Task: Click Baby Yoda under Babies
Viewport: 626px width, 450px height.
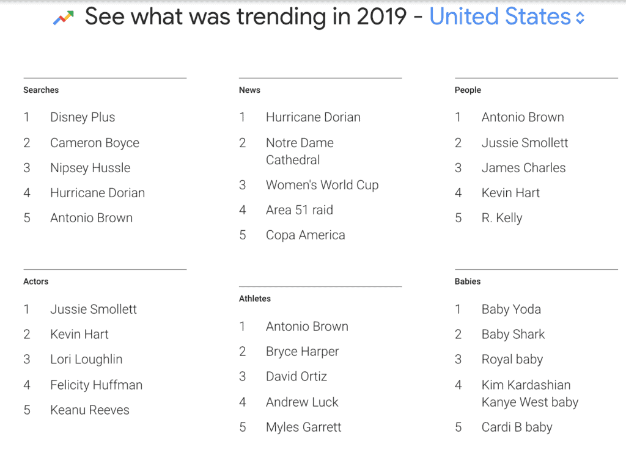Action: point(511,310)
